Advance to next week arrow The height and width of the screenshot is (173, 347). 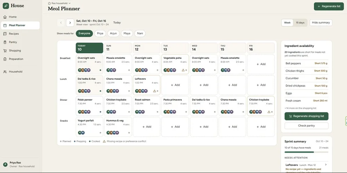(x=70, y=23)
